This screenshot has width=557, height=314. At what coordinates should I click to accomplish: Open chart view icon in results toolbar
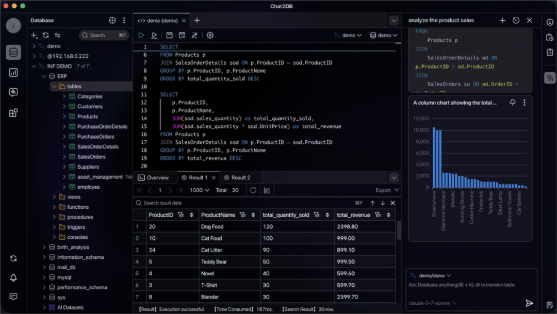click(267, 190)
